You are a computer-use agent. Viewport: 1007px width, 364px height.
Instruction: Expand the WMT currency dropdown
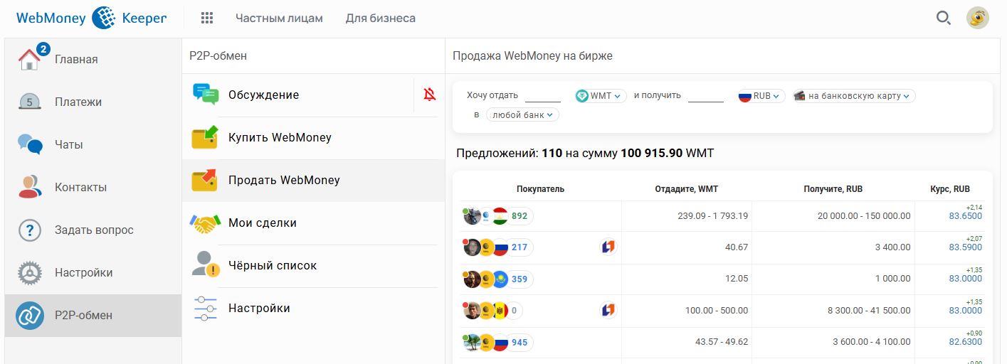point(601,96)
